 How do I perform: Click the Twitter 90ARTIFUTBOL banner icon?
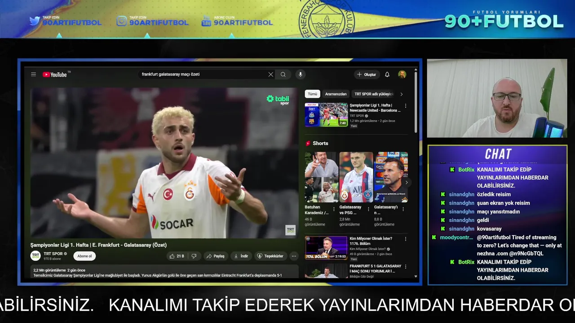tap(35, 21)
